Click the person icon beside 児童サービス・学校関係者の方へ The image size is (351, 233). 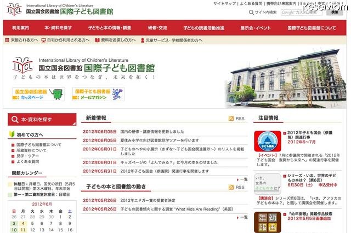click(x=143, y=40)
